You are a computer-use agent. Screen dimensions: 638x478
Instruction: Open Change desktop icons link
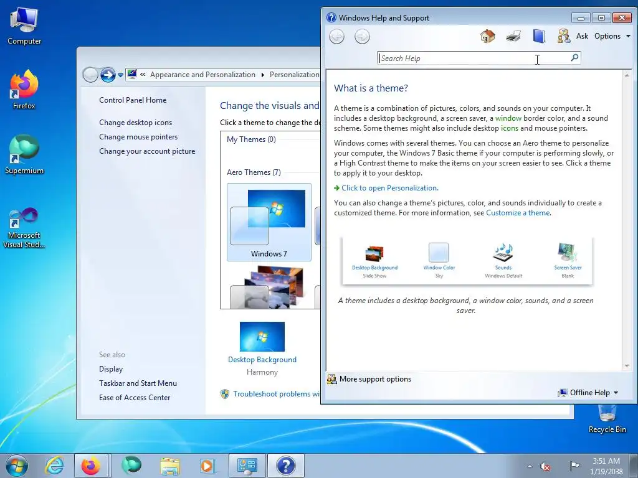(x=135, y=123)
